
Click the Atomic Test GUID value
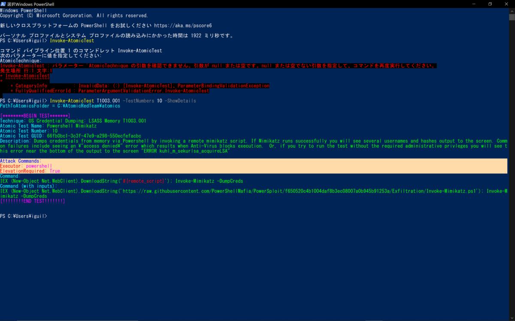pos(94,136)
